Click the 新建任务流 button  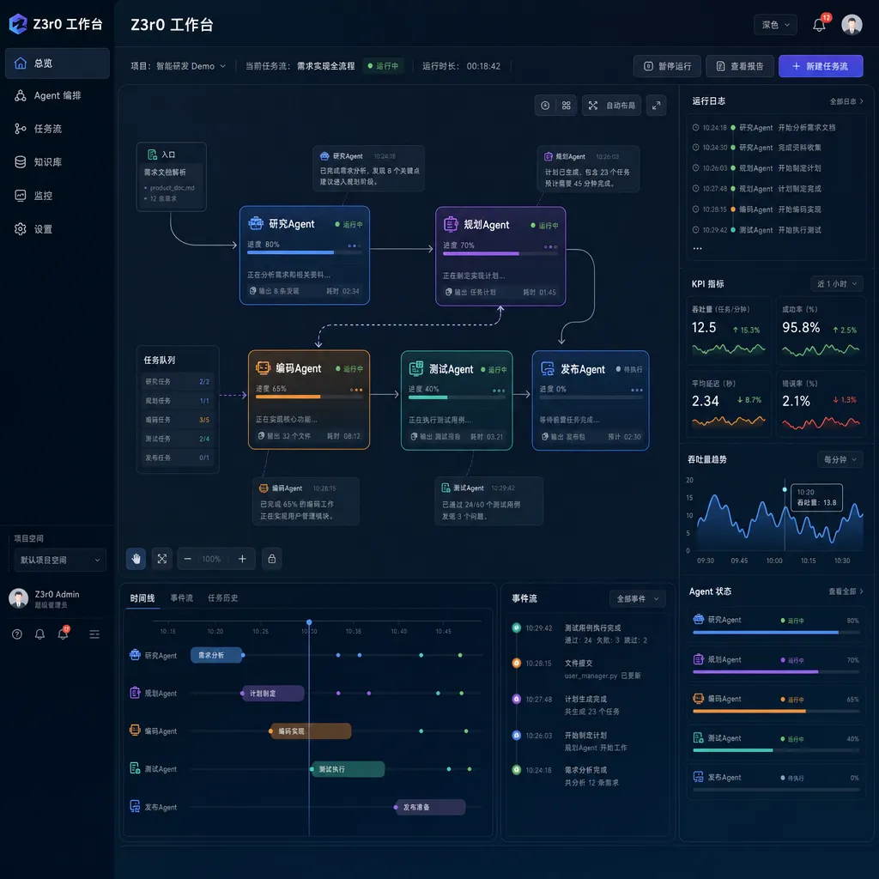821,66
